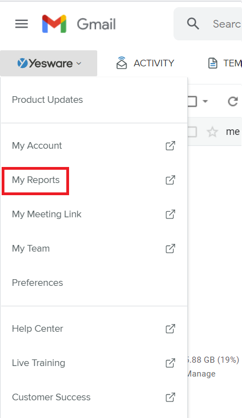Open the Activity envelope icon
The width and height of the screenshot is (242, 418).
coord(122,63)
